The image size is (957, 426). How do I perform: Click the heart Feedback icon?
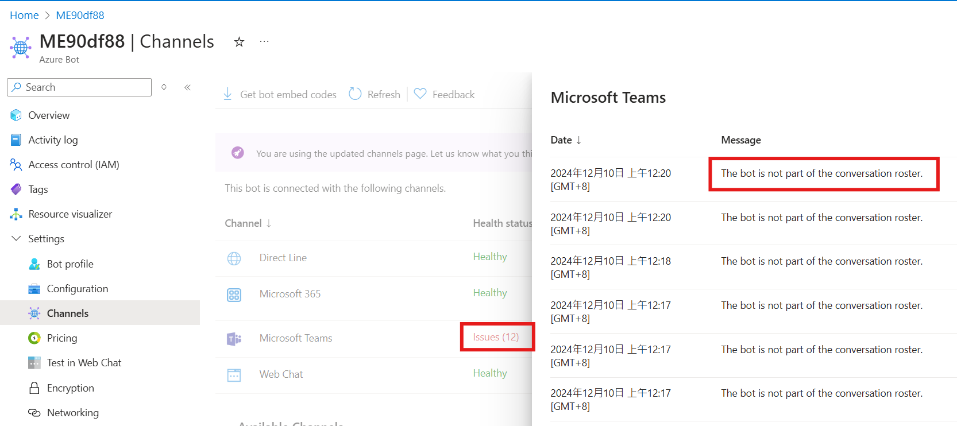420,94
